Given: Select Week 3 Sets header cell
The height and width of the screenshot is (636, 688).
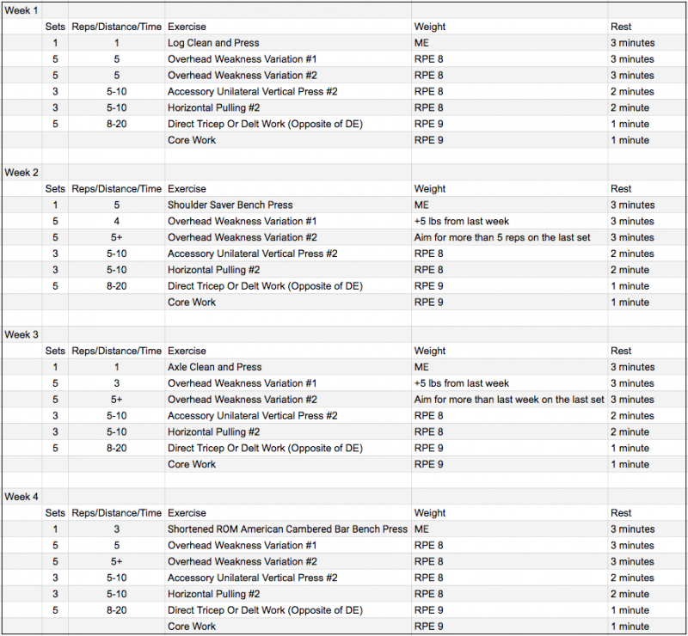Looking at the screenshot, I should click(55, 351).
